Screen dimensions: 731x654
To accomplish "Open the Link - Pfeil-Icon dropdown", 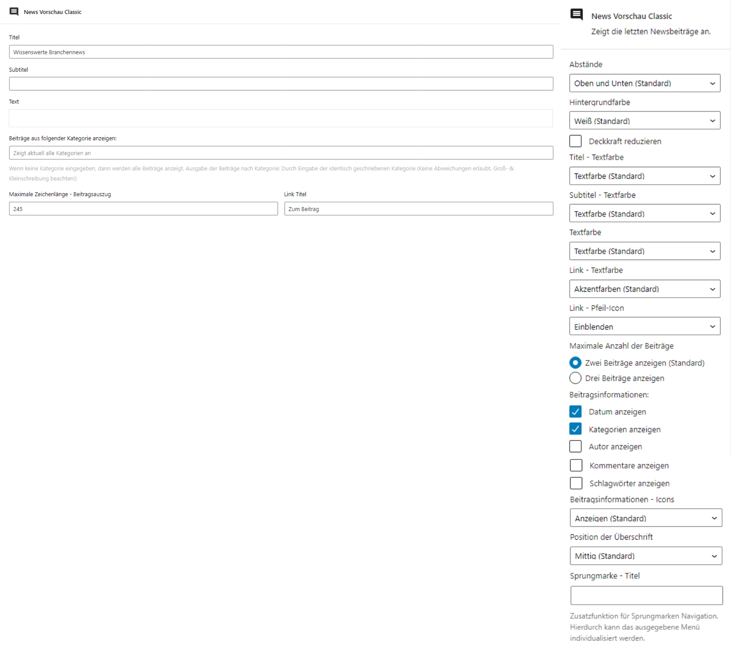I will click(645, 327).
